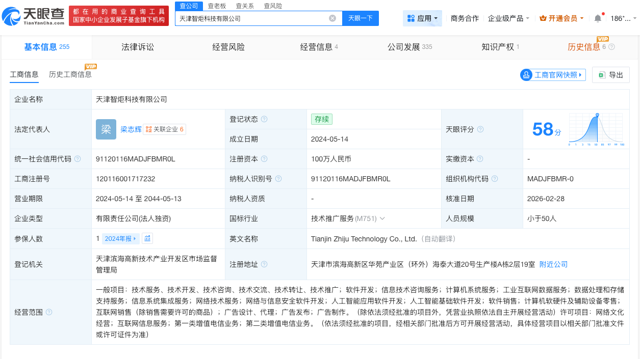
Task: Expand the 企业级产品 menu
Action: click(x=508, y=18)
